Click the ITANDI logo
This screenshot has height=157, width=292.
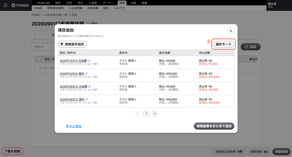20,5
